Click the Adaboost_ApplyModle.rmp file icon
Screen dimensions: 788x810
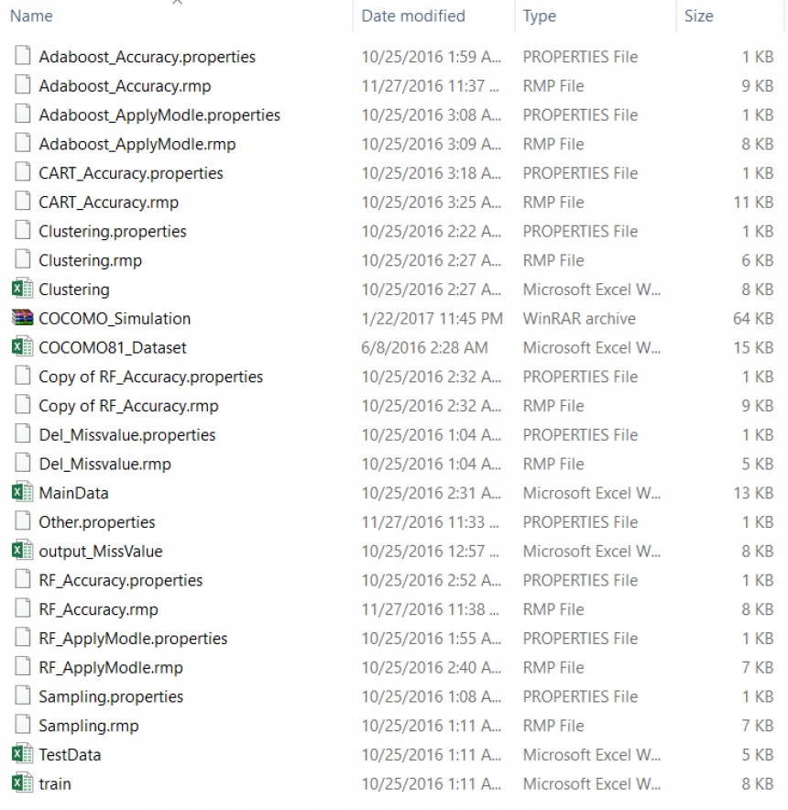coord(22,143)
